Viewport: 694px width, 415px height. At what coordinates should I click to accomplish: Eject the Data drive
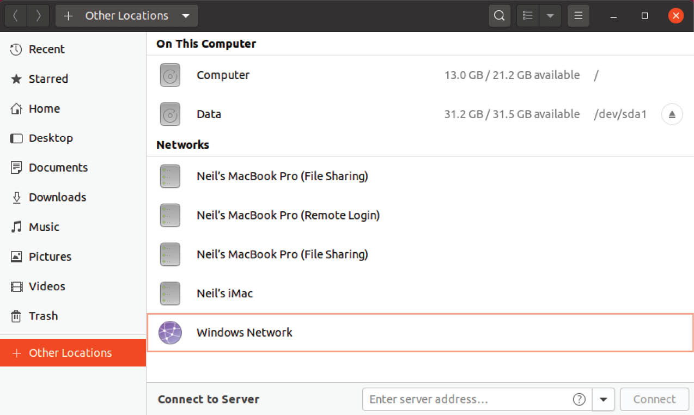[672, 114]
